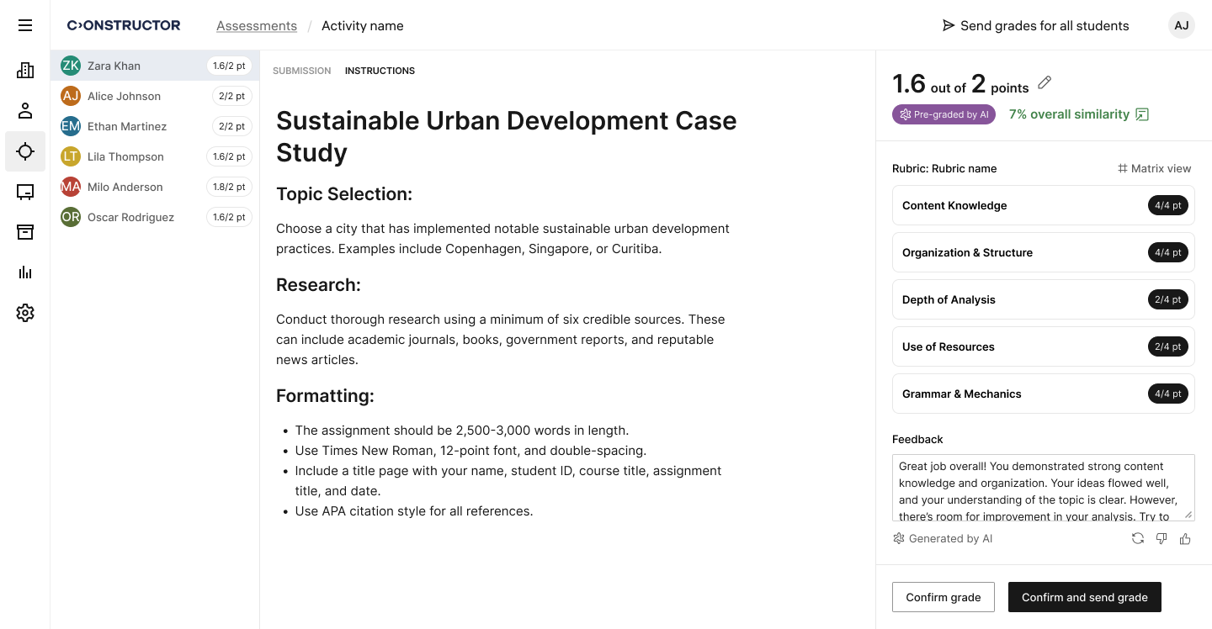The image size is (1212, 629).
Task: Click the pencil icon to edit the grade
Action: [1045, 82]
